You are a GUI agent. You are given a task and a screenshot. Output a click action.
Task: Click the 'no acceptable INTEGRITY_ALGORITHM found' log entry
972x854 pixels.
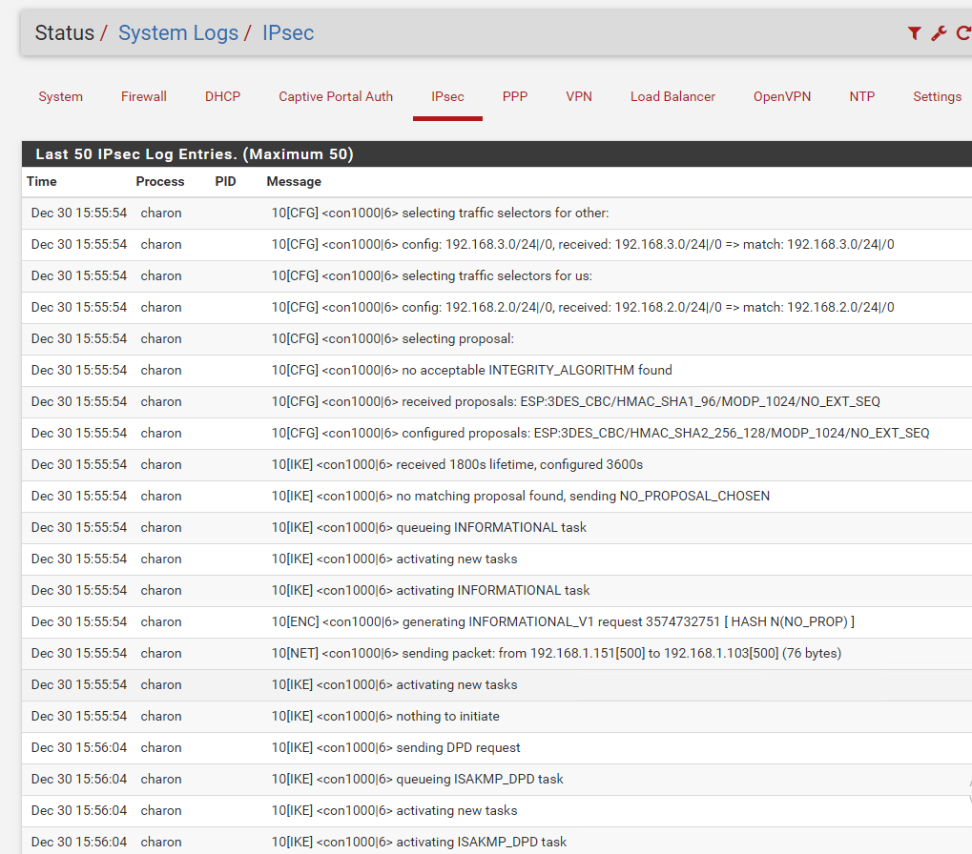pos(471,370)
